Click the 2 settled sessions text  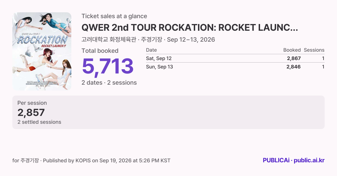click(x=39, y=122)
